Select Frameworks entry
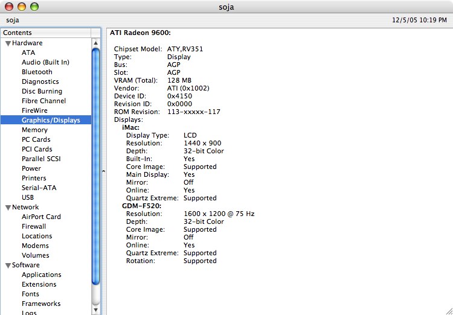Image resolution: width=453 pixels, height=315 pixels. (41, 304)
